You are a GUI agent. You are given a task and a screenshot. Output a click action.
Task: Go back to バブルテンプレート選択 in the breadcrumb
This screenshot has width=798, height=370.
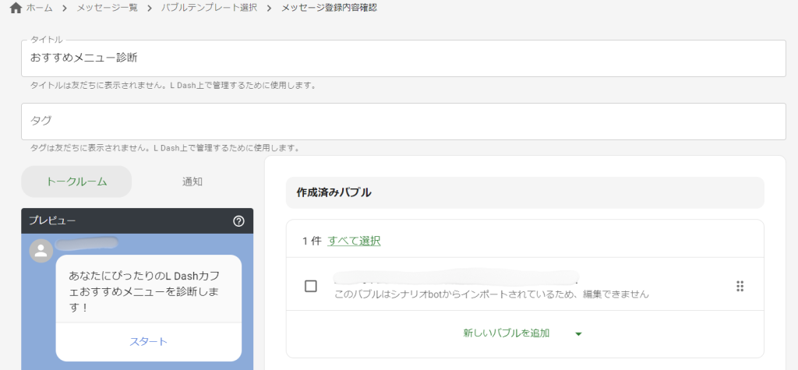[x=209, y=8]
